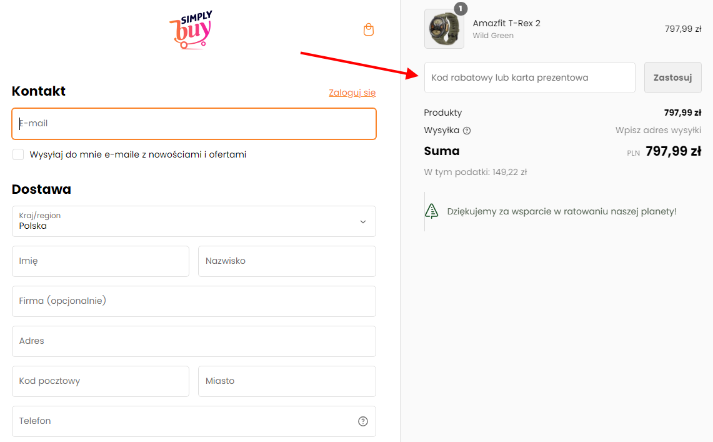
Task: Focus the discount code or gift card field
Action: point(530,78)
